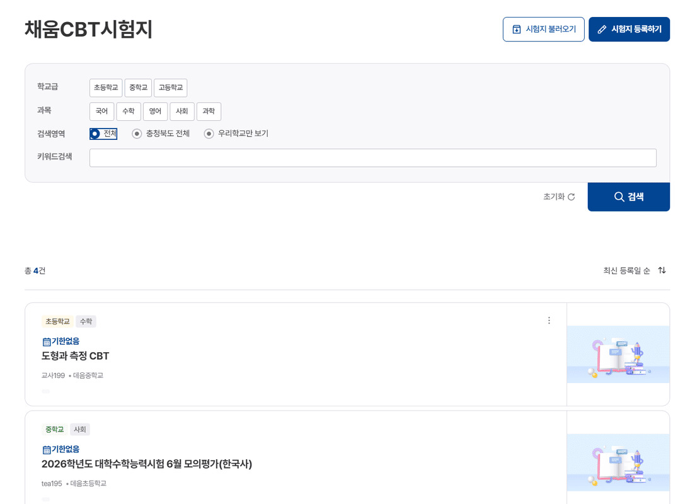Filter by 과학 subject
The height and width of the screenshot is (504, 685).
209,112
